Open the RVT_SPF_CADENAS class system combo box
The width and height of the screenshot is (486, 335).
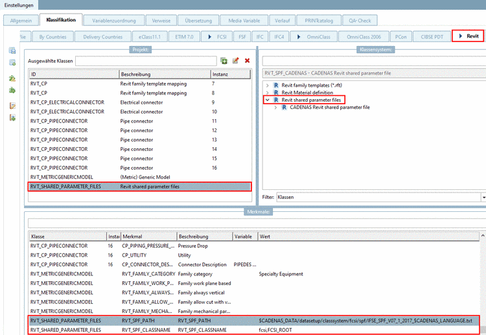pyautogui.click(x=374, y=73)
